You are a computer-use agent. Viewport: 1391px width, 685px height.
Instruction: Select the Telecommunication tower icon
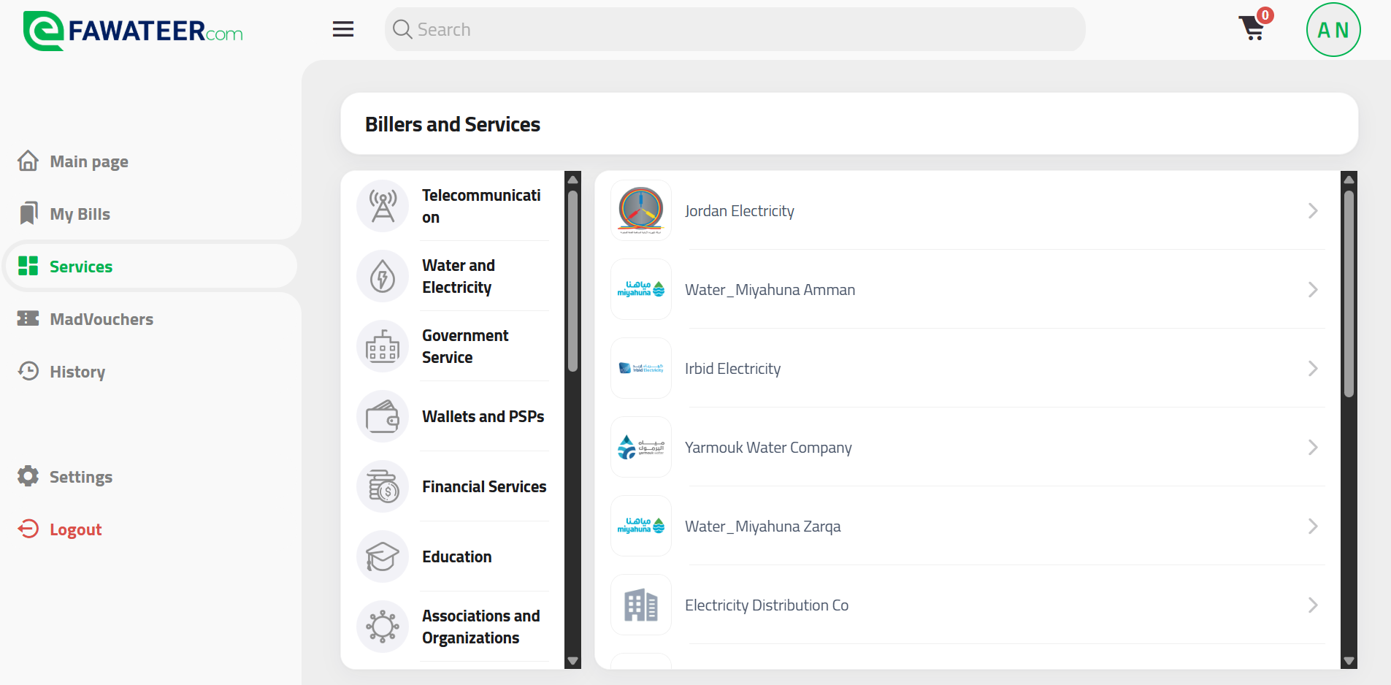tap(383, 206)
